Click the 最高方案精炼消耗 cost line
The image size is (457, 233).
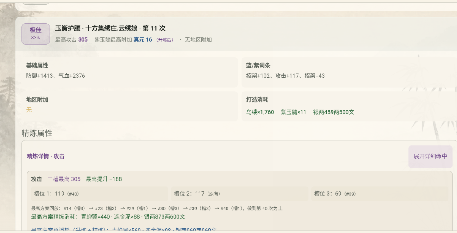[108, 217]
